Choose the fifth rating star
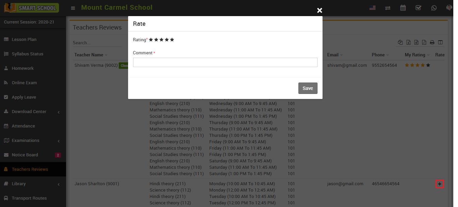 coord(172,40)
